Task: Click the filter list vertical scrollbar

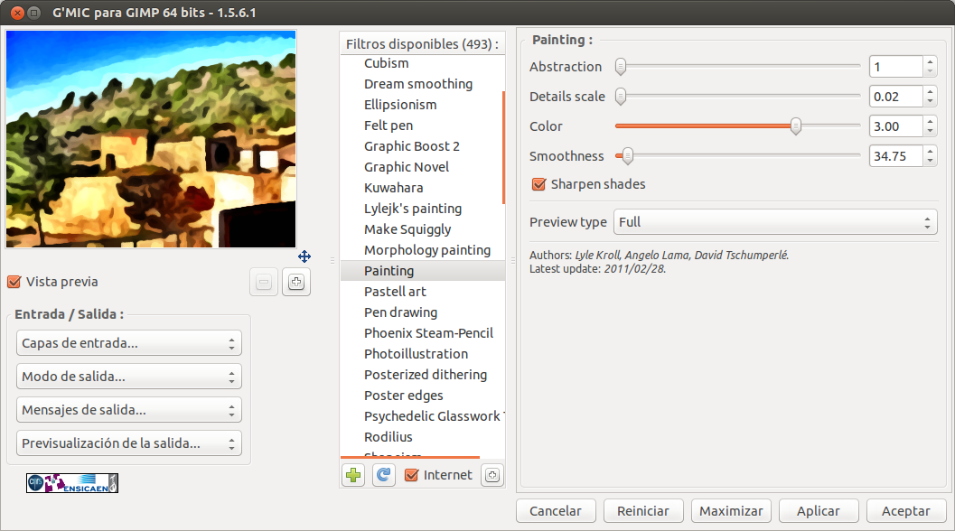Action: click(x=503, y=148)
